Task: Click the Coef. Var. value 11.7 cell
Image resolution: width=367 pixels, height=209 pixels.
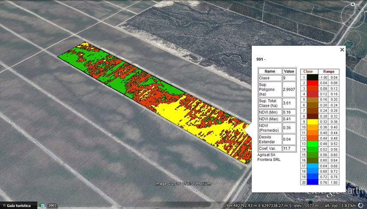Action: click(x=287, y=148)
